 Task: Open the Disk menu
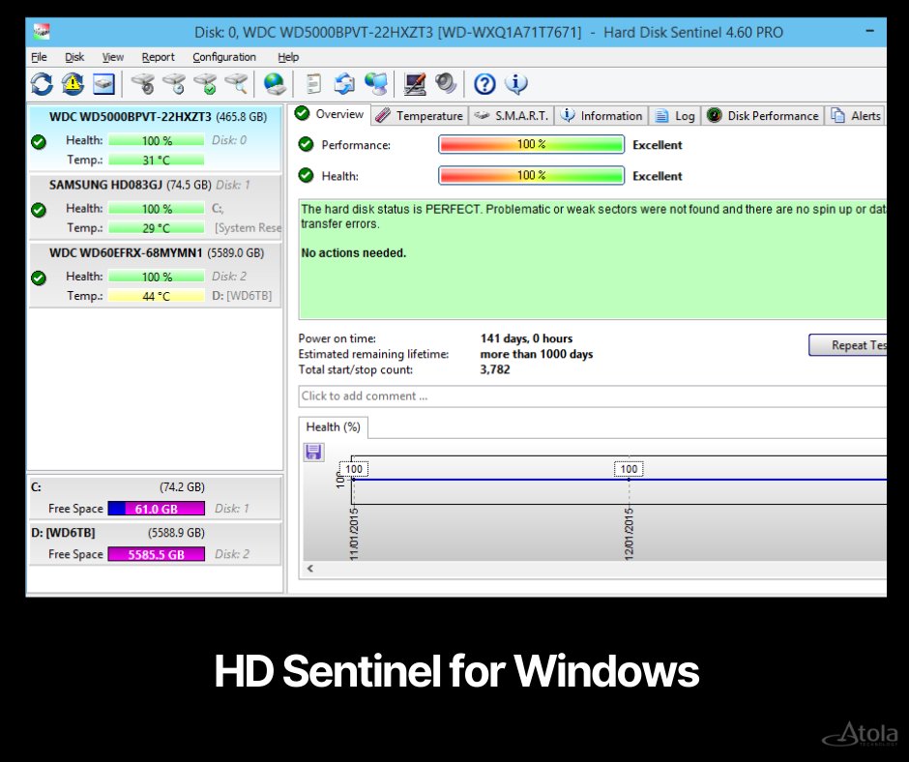click(x=74, y=57)
